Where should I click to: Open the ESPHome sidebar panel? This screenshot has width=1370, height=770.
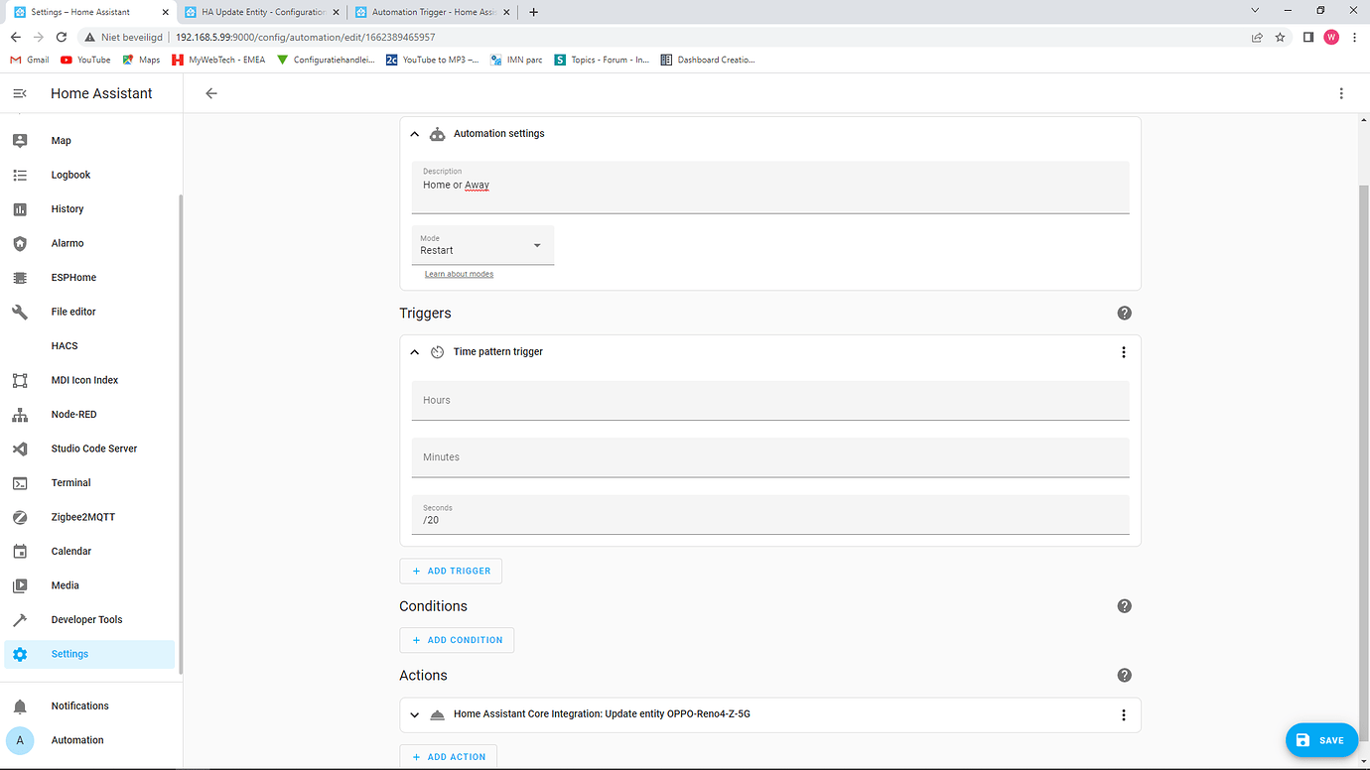[x=71, y=277]
